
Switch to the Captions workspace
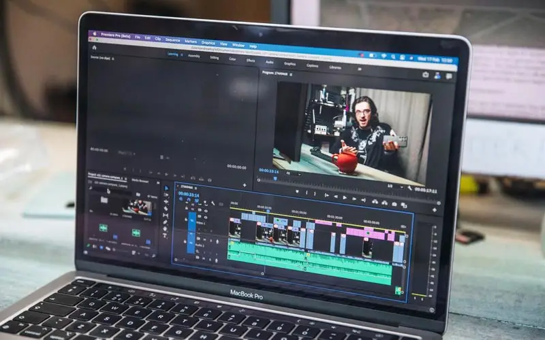pyautogui.click(x=312, y=65)
